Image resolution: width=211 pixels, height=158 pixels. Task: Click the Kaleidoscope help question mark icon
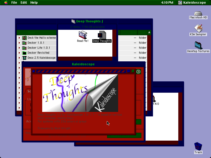(x=138, y=72)
